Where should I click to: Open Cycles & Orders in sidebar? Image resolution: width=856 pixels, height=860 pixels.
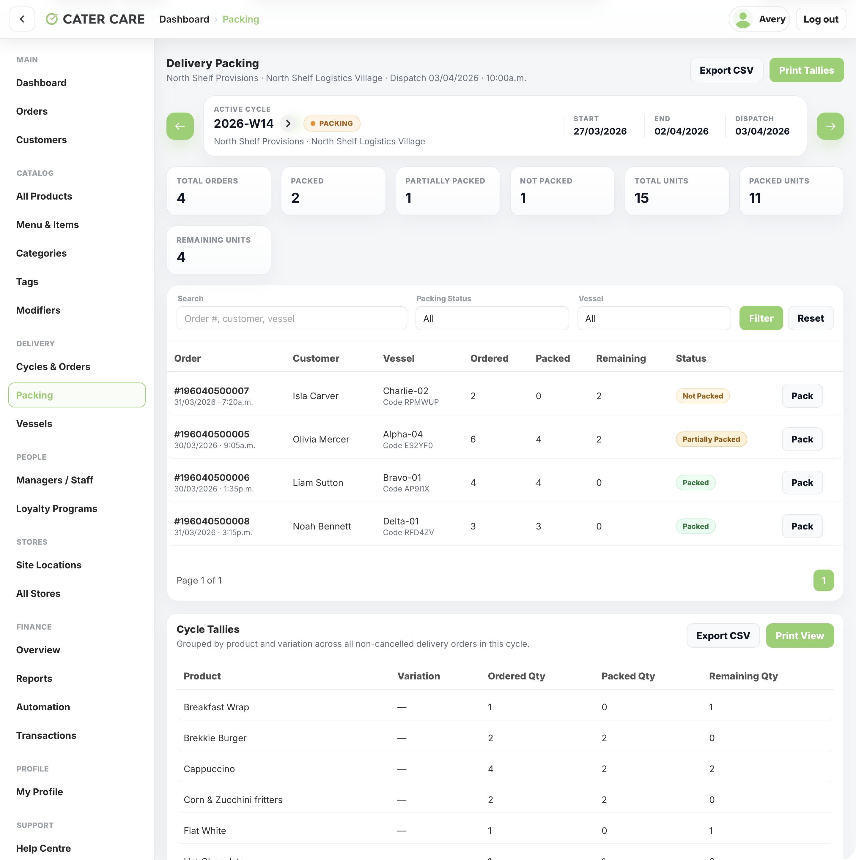53,366
